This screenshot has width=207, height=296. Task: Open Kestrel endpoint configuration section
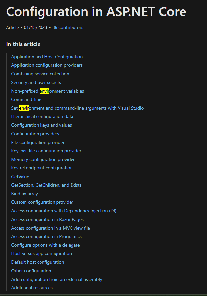click(x=42, y=168)
